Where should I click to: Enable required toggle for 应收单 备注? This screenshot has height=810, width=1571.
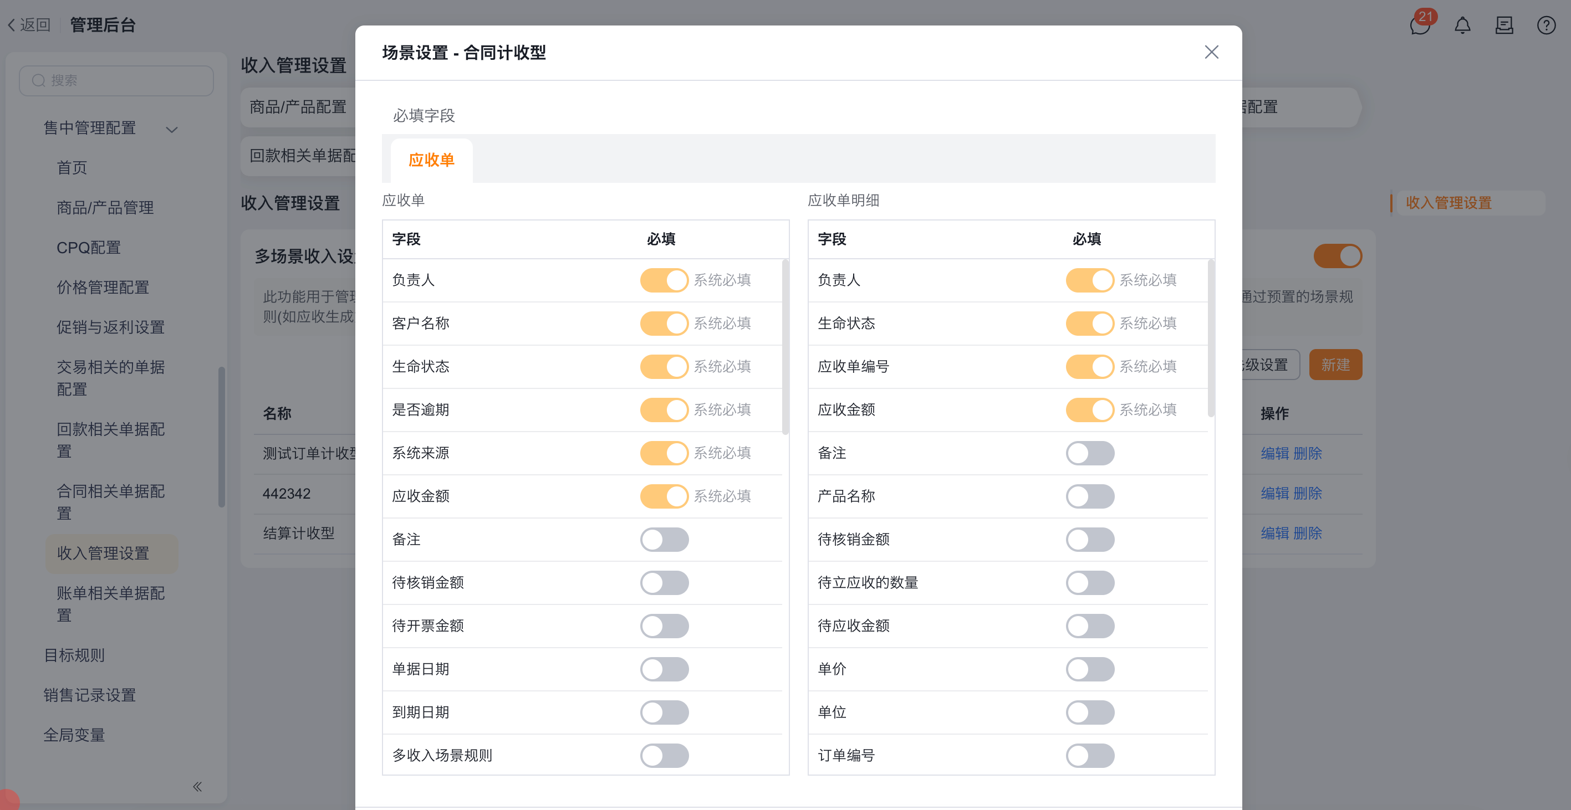click(664, 540)
